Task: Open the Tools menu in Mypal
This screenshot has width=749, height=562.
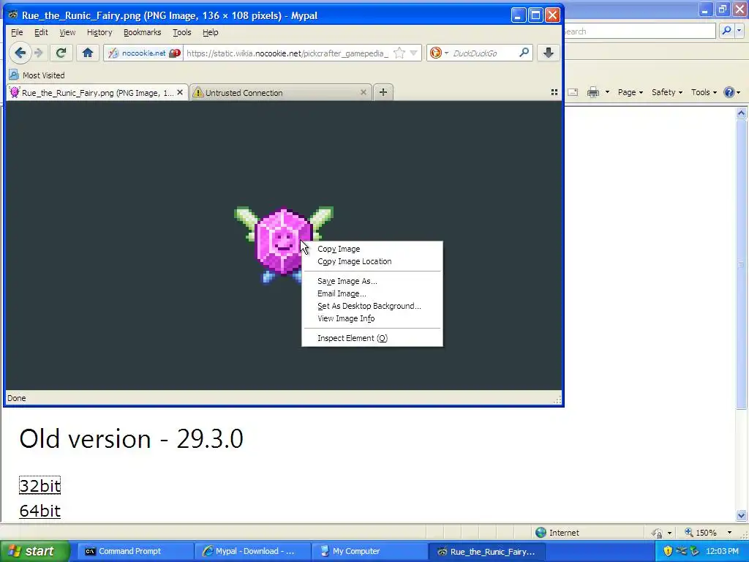Action: 182,32
